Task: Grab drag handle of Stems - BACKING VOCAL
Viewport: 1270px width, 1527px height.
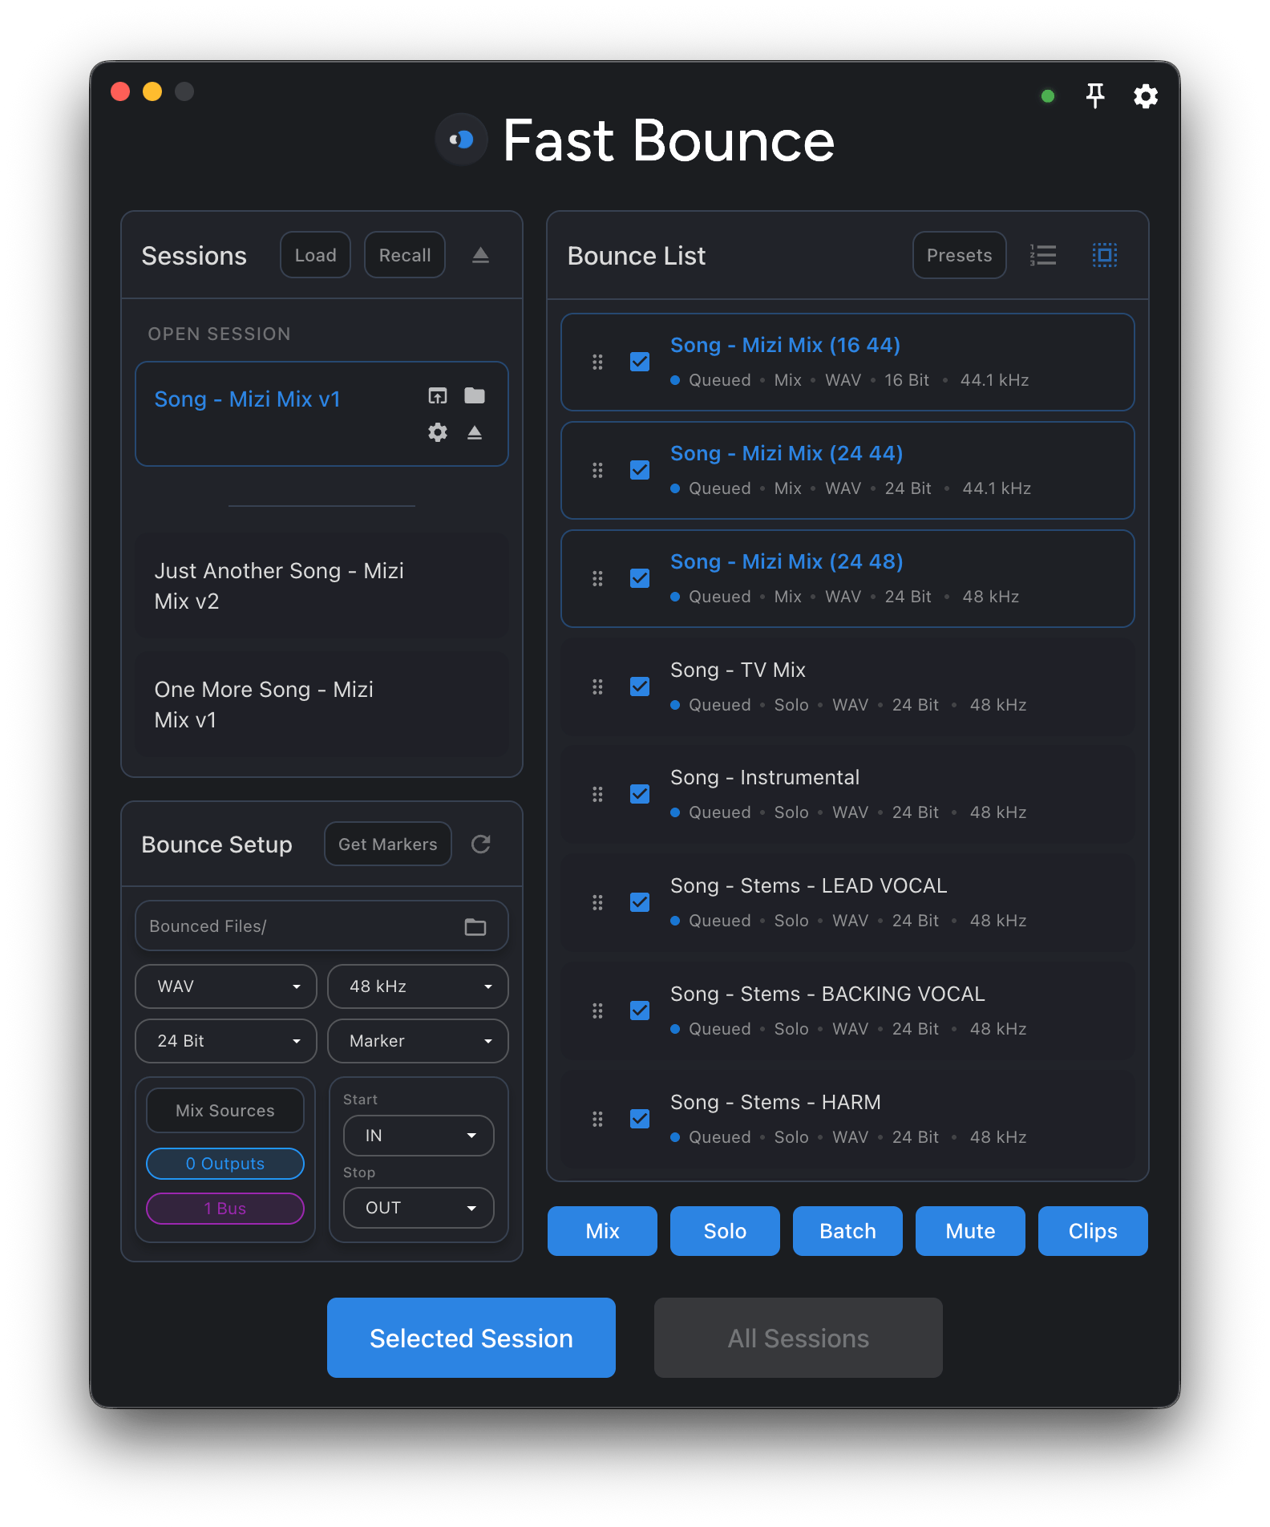Action: (x=597, y=1011)
